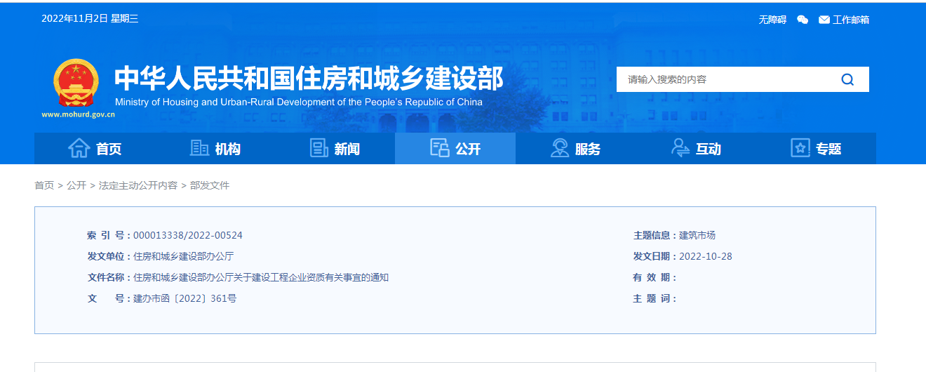
Task: Click the work mailbox envelope icon
Action: [824, 20]
